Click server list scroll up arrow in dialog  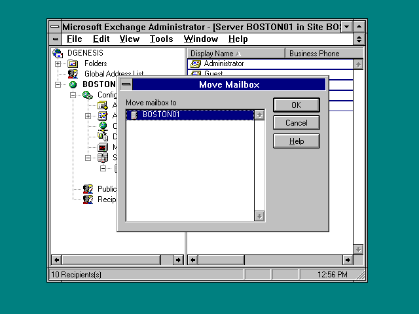pyautogui.click(x=259, y=115)
